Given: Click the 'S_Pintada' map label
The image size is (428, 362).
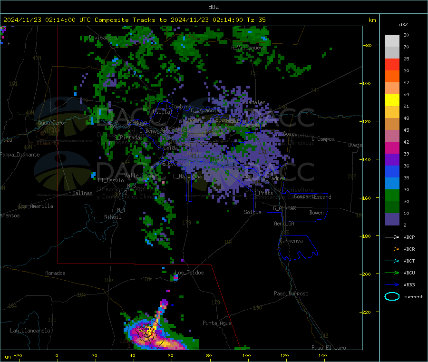Looking at the screenshot, I should click(127, 137).
